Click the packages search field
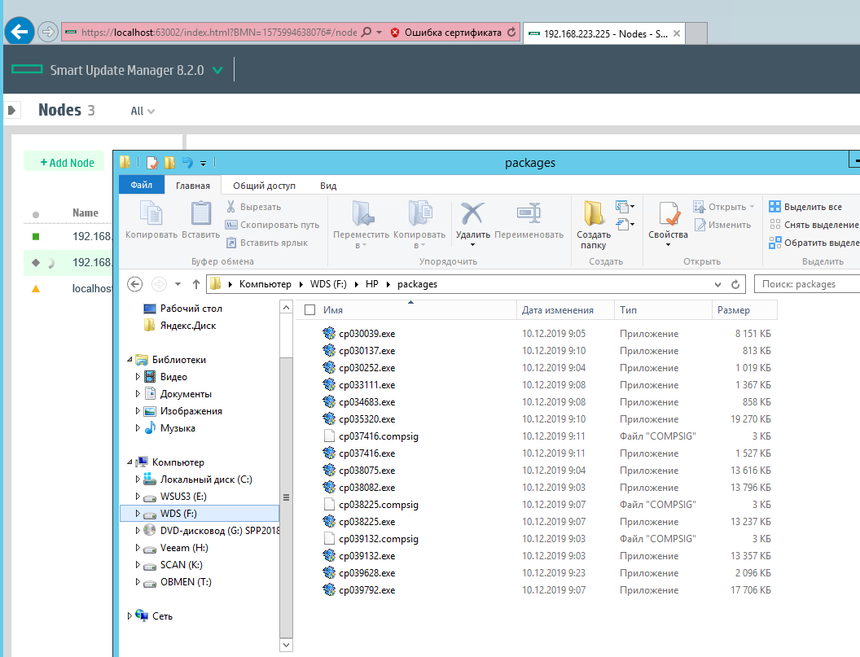Screen dimensions: 860x657 pos(805,284)
